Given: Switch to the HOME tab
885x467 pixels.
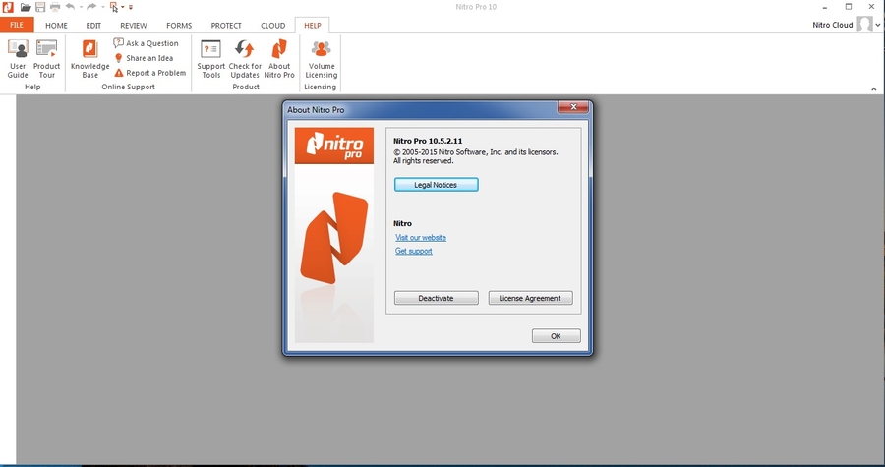Looking at the screenshot, I should pyautogui.click(x=57, y=25).
